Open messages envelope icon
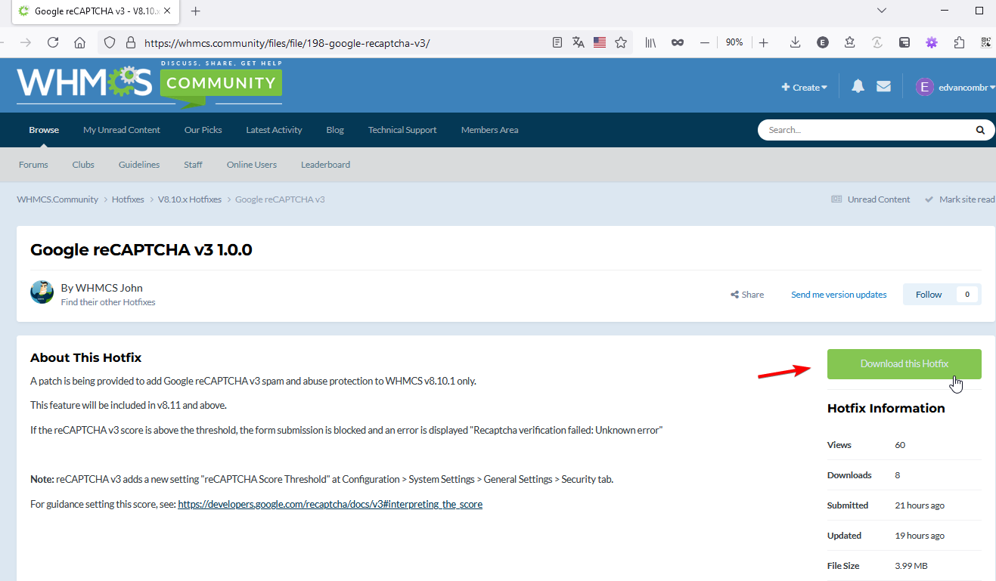This screenshot has height=581, width=996. pyautogui.click(x=883, y=87)
